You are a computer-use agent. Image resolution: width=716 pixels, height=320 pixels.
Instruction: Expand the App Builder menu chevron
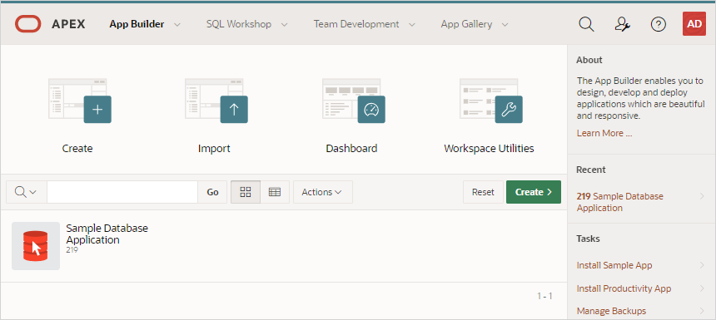coord(177,25)
